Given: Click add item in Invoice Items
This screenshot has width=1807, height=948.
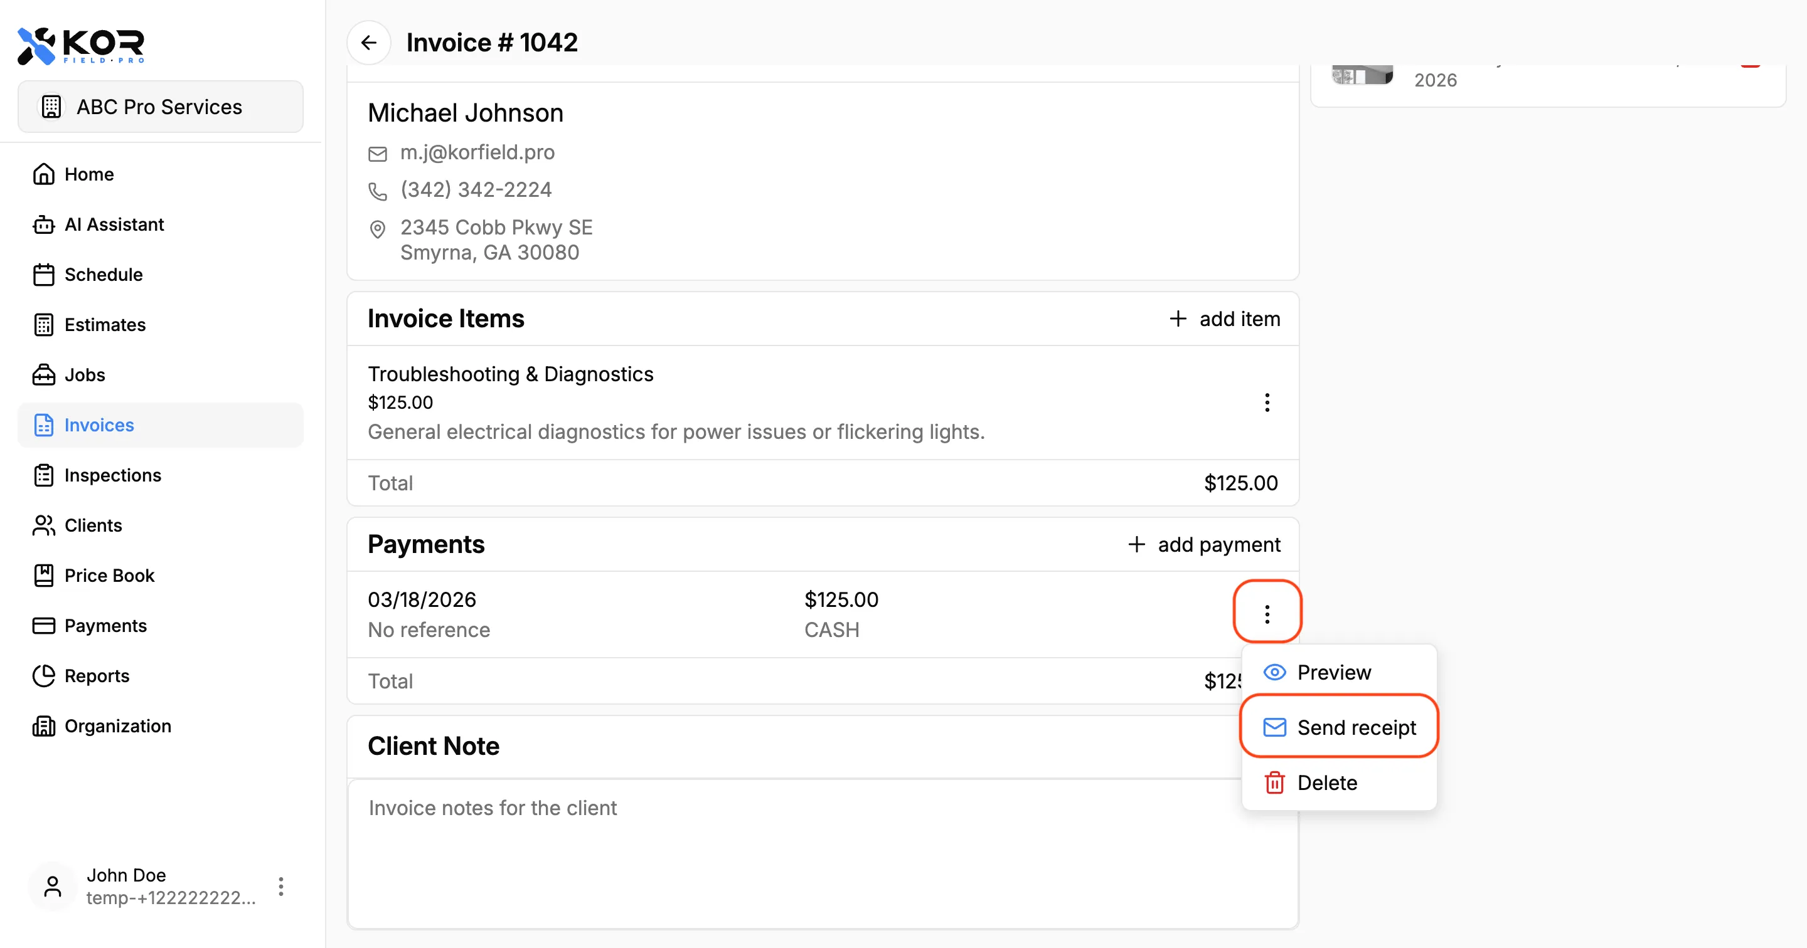Looking at the screenshot, I should click(1223, 319).
